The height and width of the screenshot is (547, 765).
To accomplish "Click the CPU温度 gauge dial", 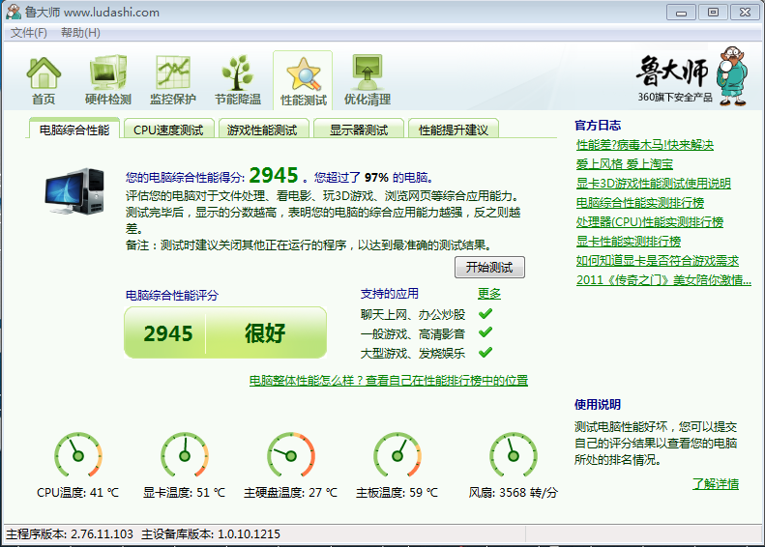I will [x=78, y=455].
